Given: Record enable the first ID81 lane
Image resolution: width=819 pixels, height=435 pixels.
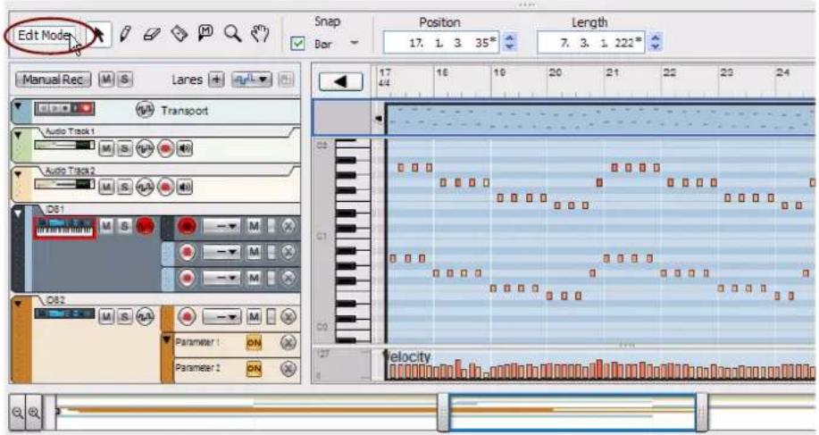Looking at the screenshot, I should pyautogui.click(x=187, y=226).
